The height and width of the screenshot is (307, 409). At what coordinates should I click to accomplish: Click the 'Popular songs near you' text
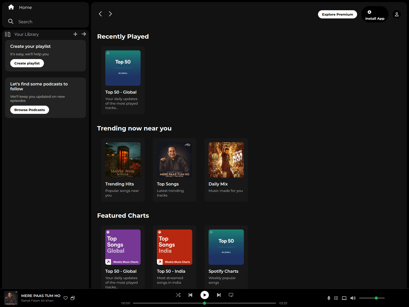tap(122, 193)
